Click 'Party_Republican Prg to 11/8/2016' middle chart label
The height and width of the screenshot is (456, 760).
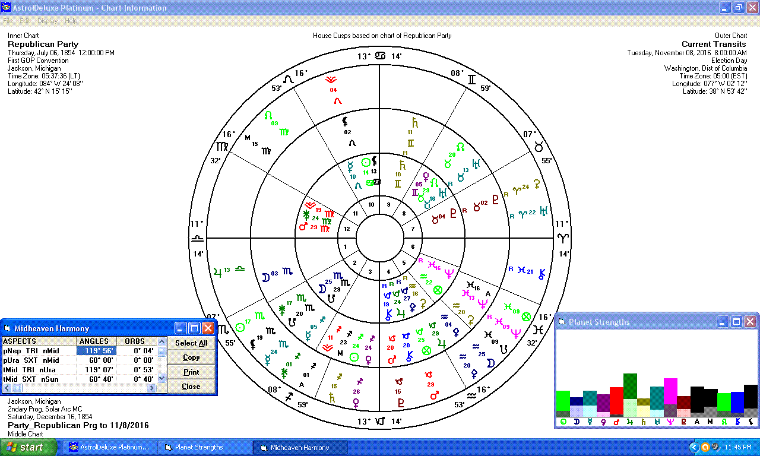(x=78, y=425)
